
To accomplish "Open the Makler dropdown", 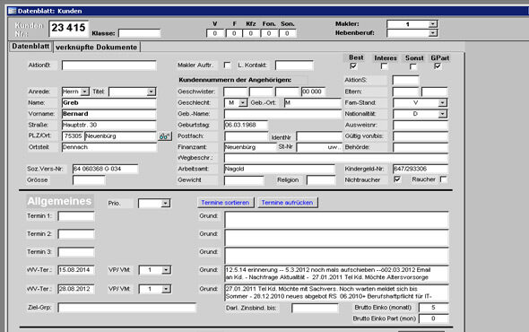I will [433, 24].
